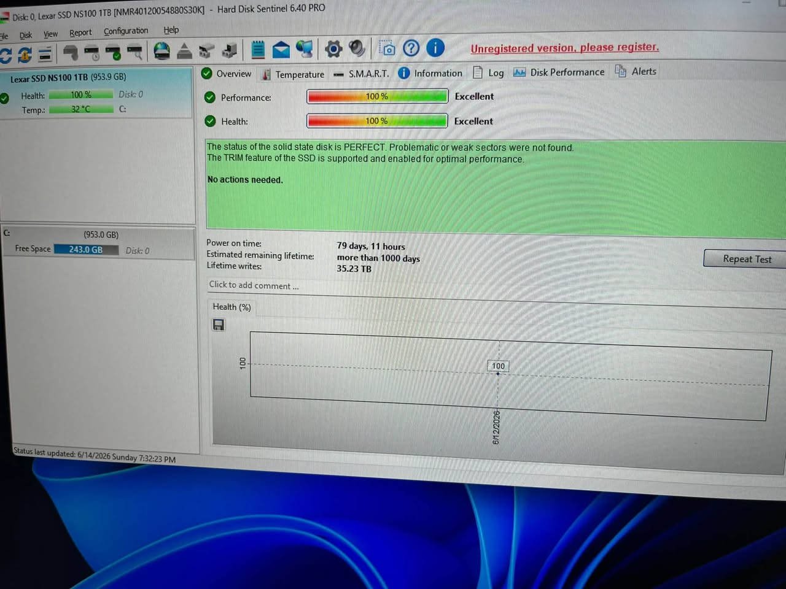Click the camera screenshot toolbar icon
Viewport: 786px width, 589px height.
387,48
